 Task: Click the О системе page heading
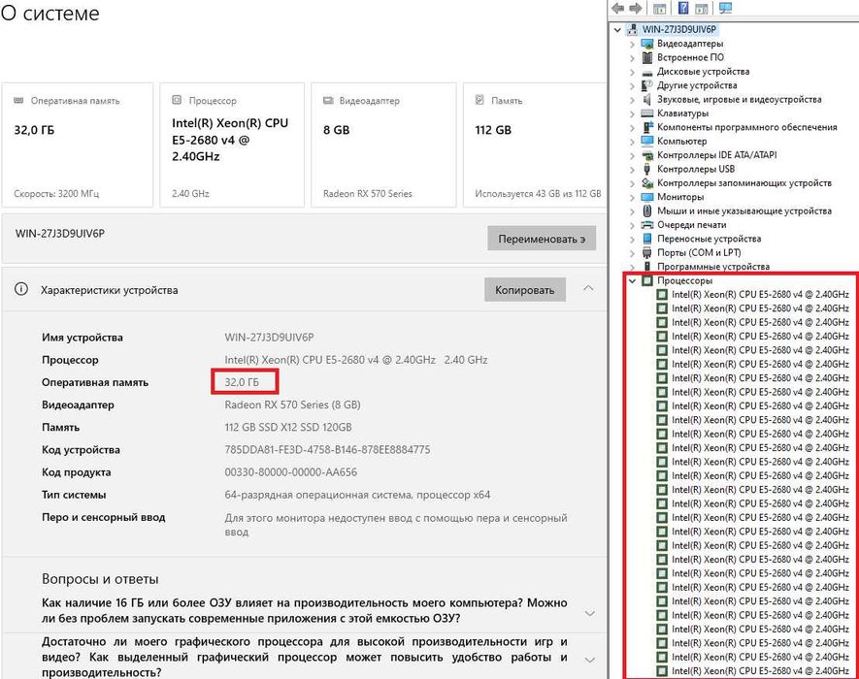50,14
